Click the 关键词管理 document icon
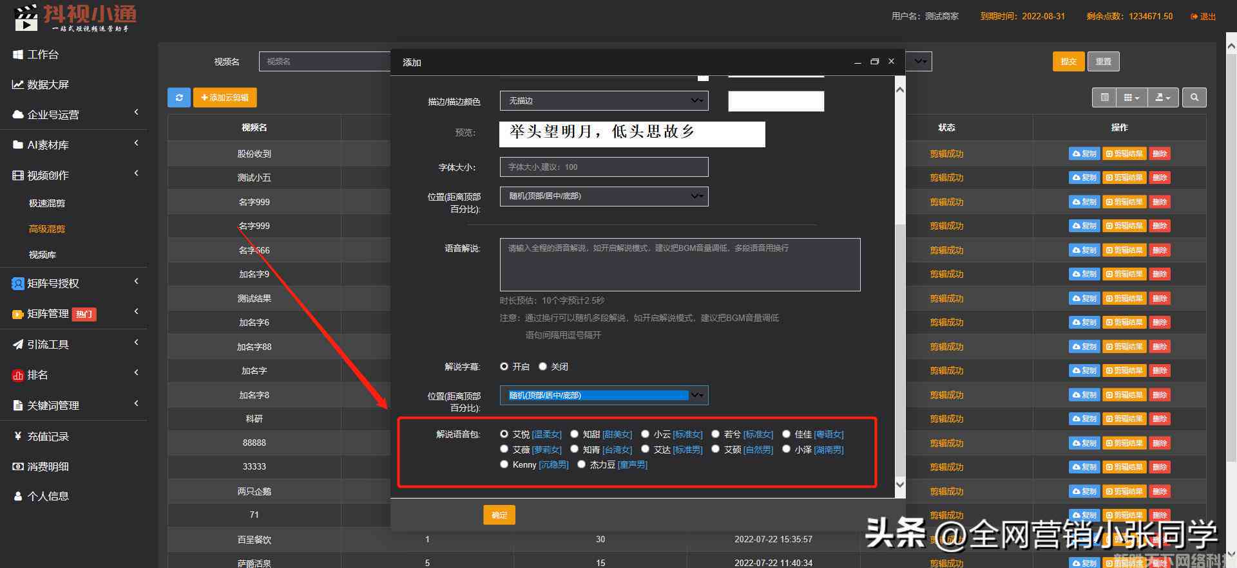Image resolution: width=1237 pixels, height=568 pixels. click(x=18, y=406)
